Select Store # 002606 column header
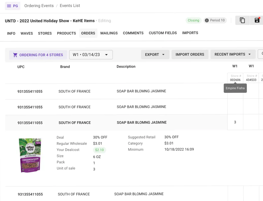Screen dimensions: 263x201 coord(235,78)
